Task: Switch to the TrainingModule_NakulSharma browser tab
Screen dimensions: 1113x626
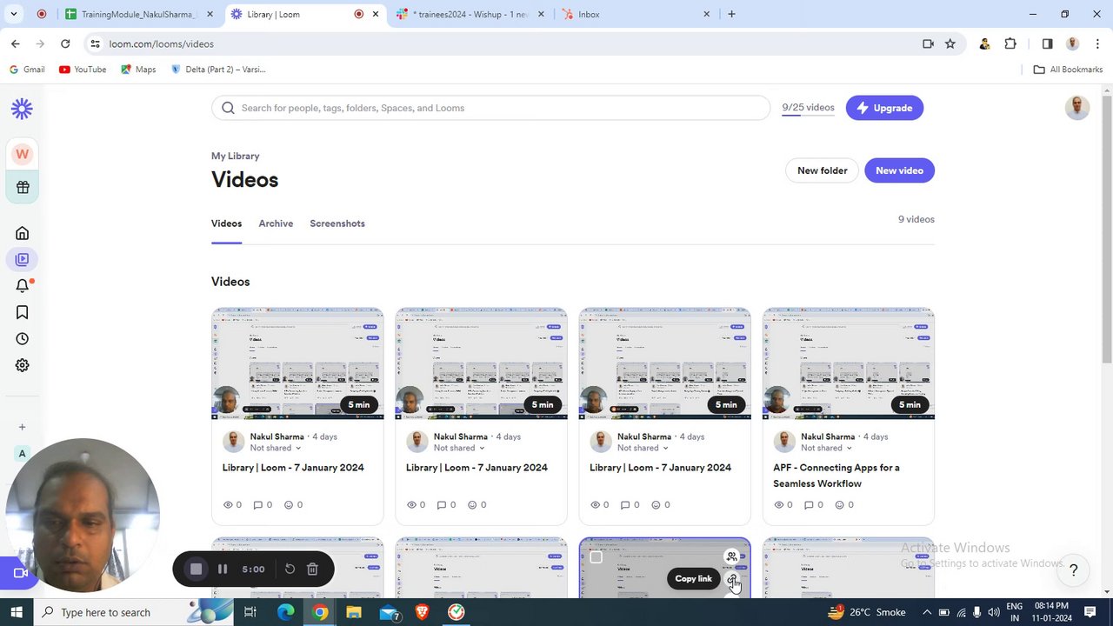Action: tap(137, 14)
